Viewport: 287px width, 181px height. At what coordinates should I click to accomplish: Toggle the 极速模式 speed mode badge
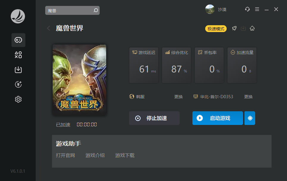click(216, 29)
